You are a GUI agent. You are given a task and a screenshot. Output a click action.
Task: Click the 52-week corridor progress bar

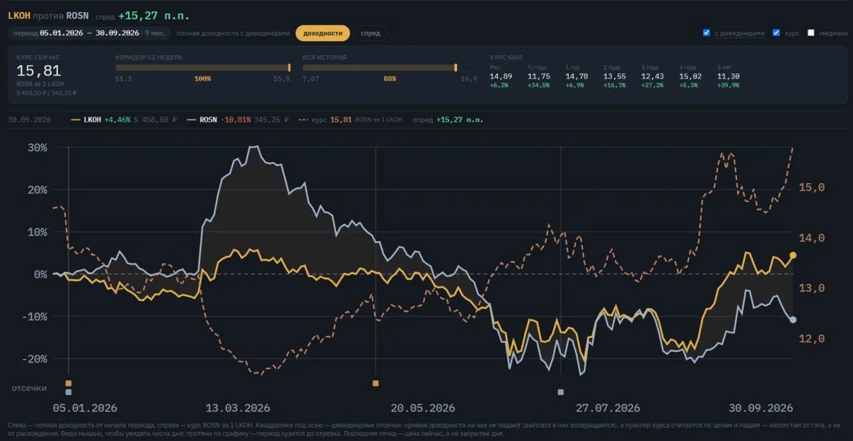[203, 67]
